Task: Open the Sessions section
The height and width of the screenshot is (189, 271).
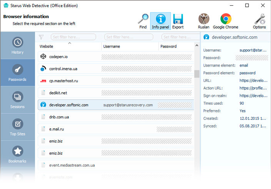Action: (17, 100)
